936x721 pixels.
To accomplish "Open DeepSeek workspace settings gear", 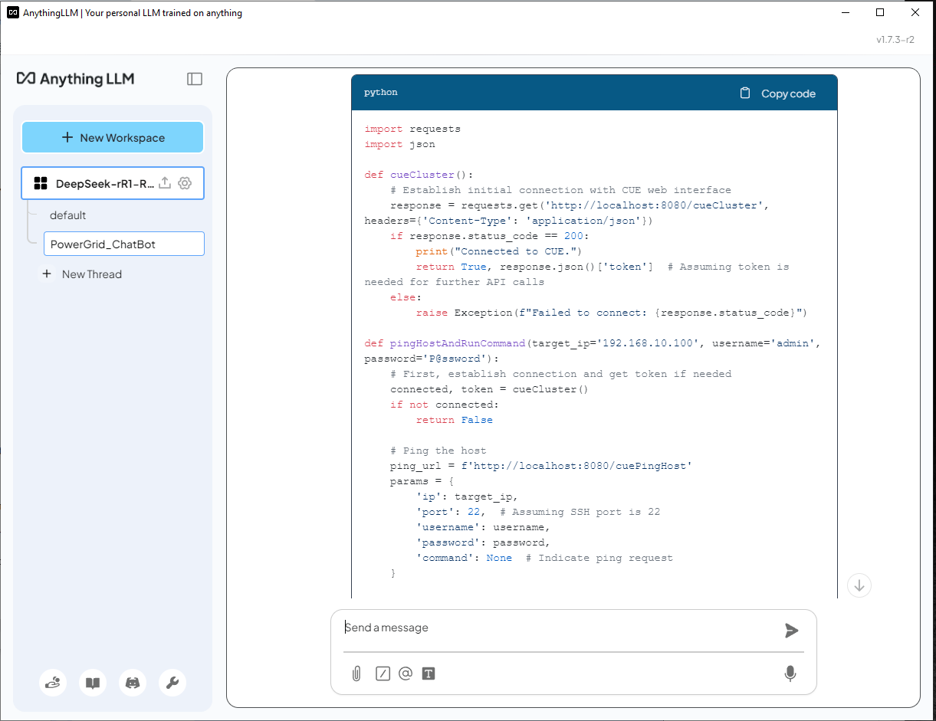I will click(x=184, y=183).
